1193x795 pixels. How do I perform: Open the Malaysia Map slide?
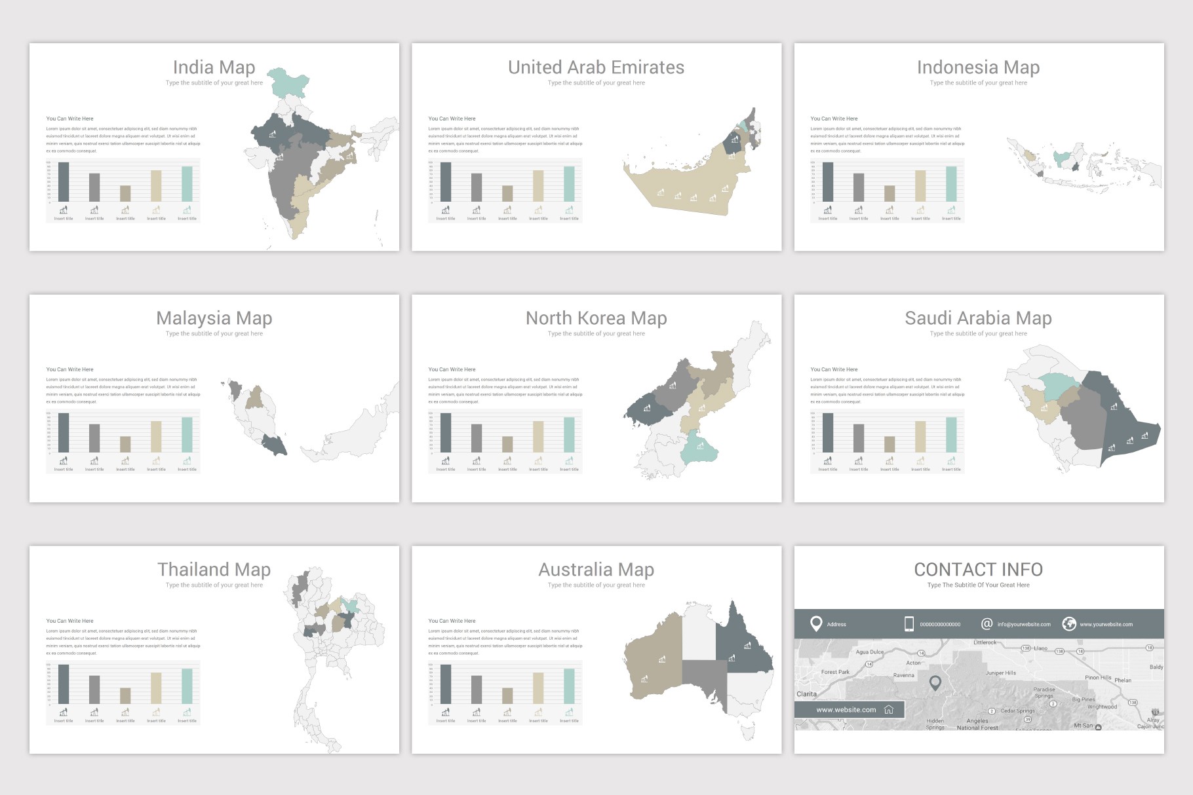[x=214, y=398]
